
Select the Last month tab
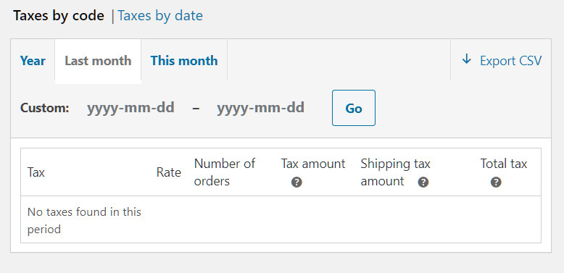[98, 61]
